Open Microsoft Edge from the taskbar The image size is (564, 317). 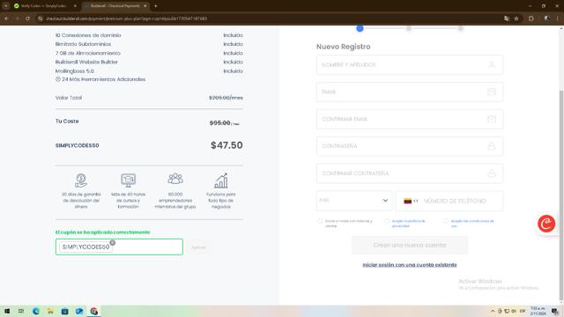coord(36,311)
